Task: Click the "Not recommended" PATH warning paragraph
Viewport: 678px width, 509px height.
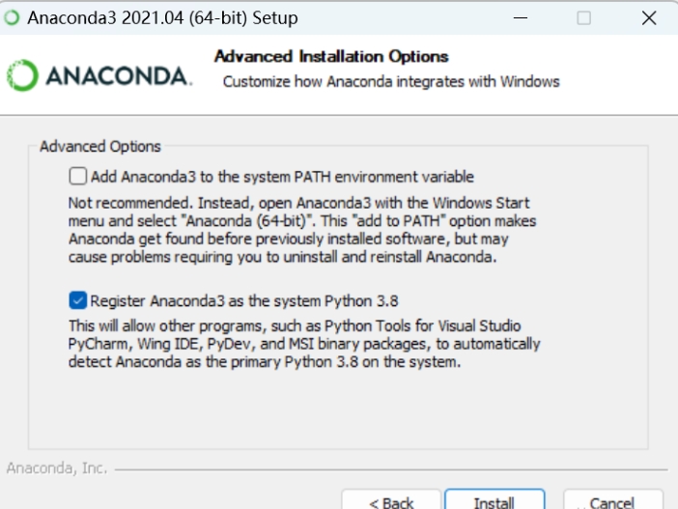Action: [299, 231]
